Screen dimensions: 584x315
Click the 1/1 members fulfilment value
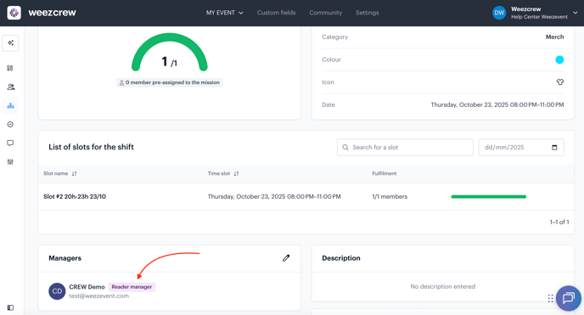(390, 197)
